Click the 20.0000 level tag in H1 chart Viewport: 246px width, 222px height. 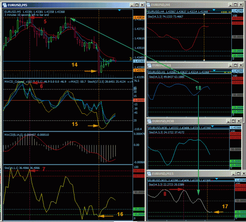point(238,107)
